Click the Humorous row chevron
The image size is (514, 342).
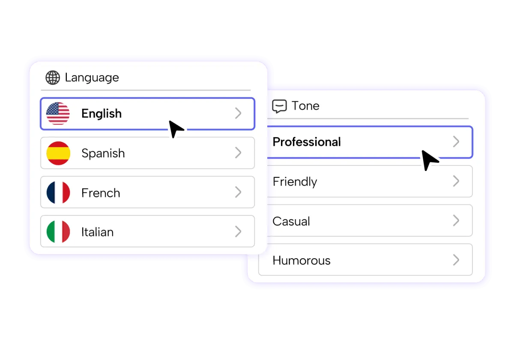point(456,260)
